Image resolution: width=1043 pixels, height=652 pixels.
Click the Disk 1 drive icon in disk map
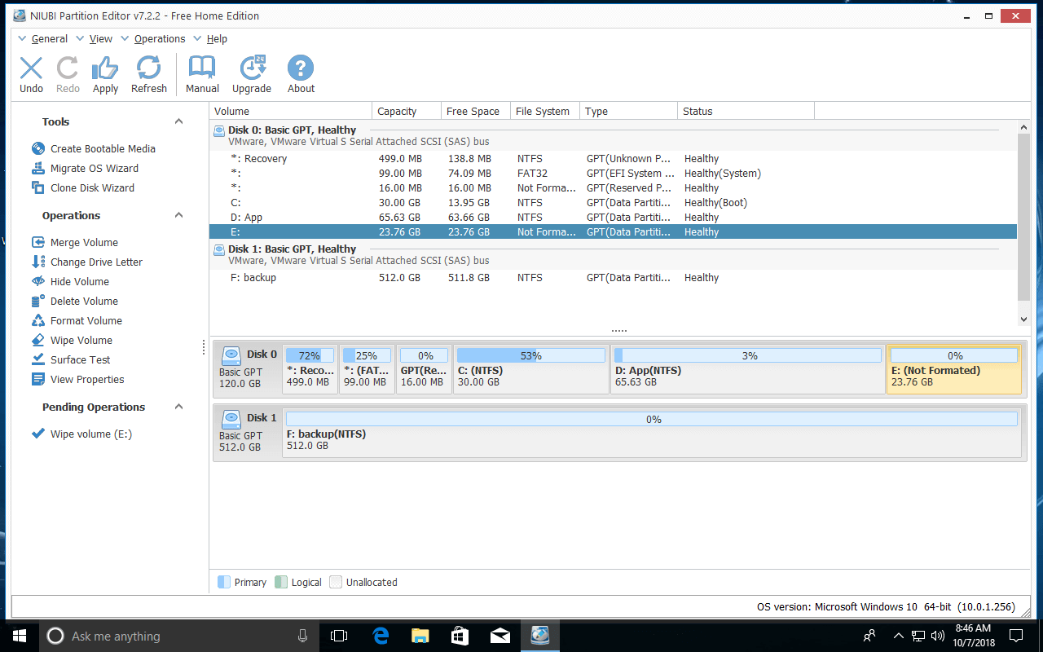click(231, 418)
